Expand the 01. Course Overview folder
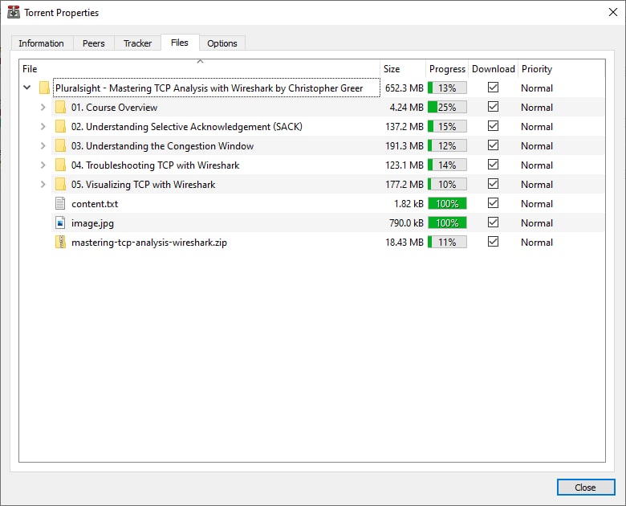626x506 pixels. coord(43,107)
